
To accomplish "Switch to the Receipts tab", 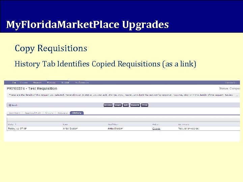I will coord(63,113).
